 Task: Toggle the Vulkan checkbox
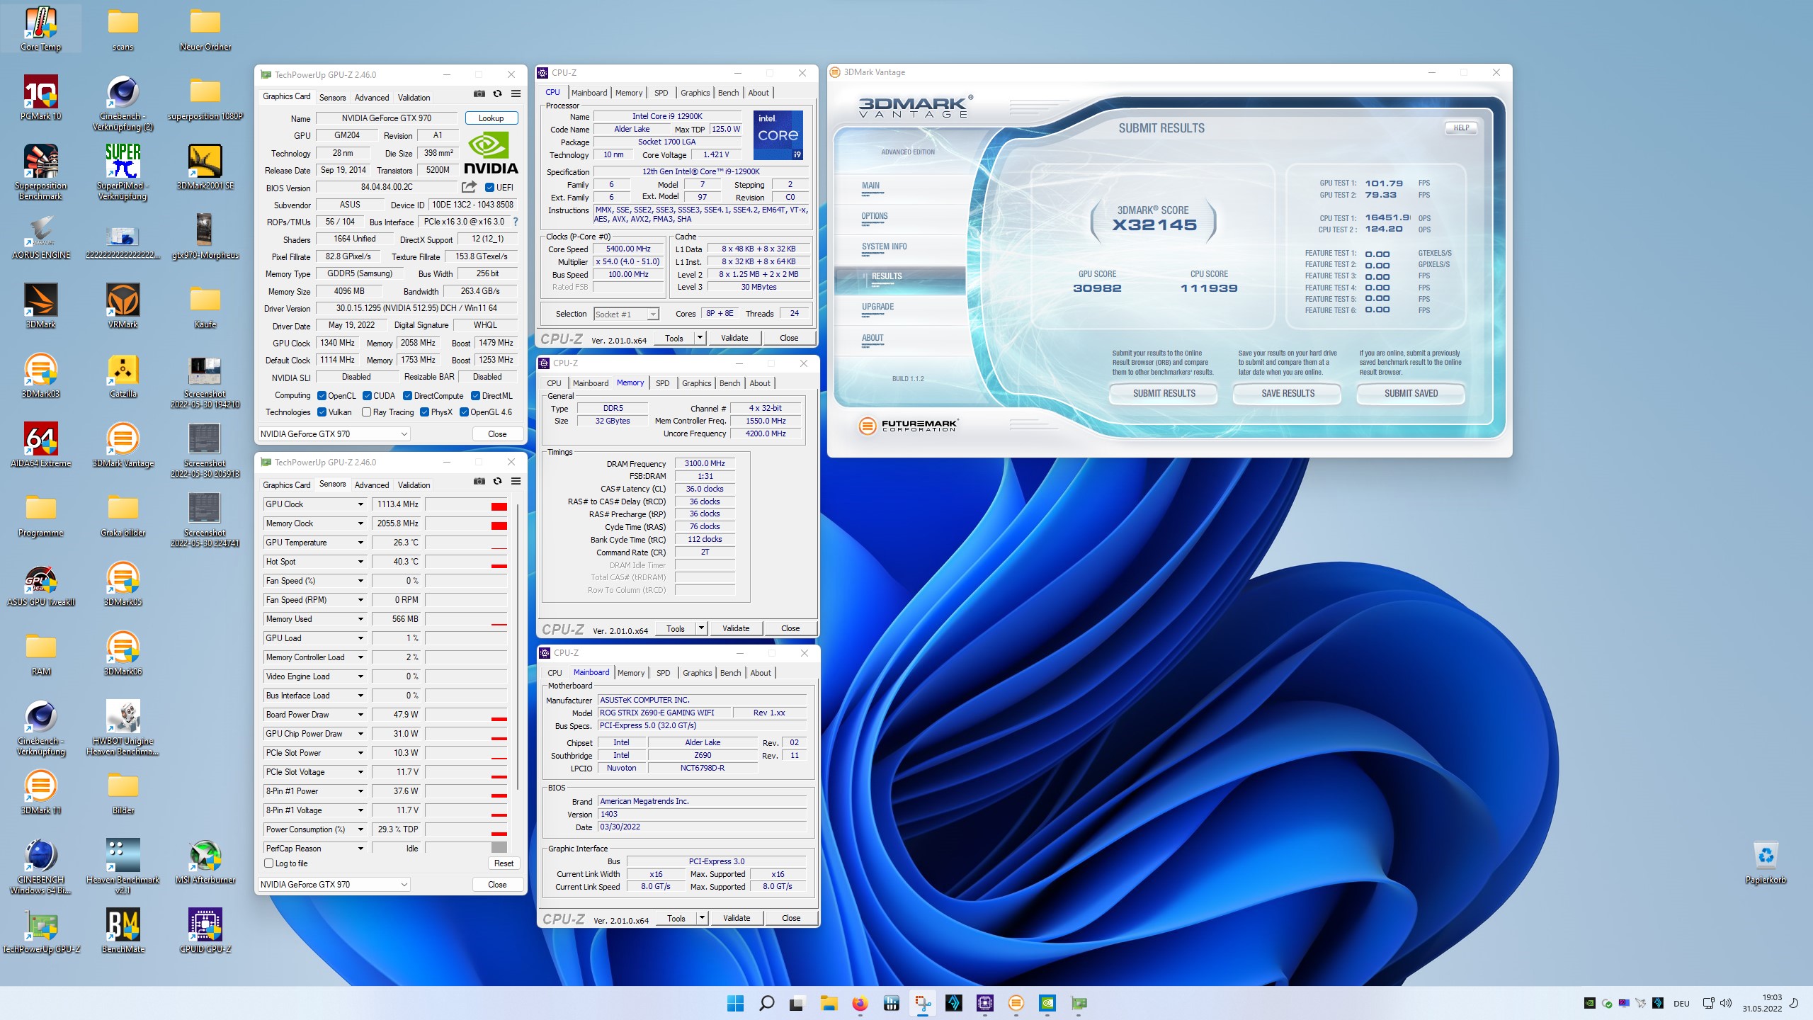322,412
